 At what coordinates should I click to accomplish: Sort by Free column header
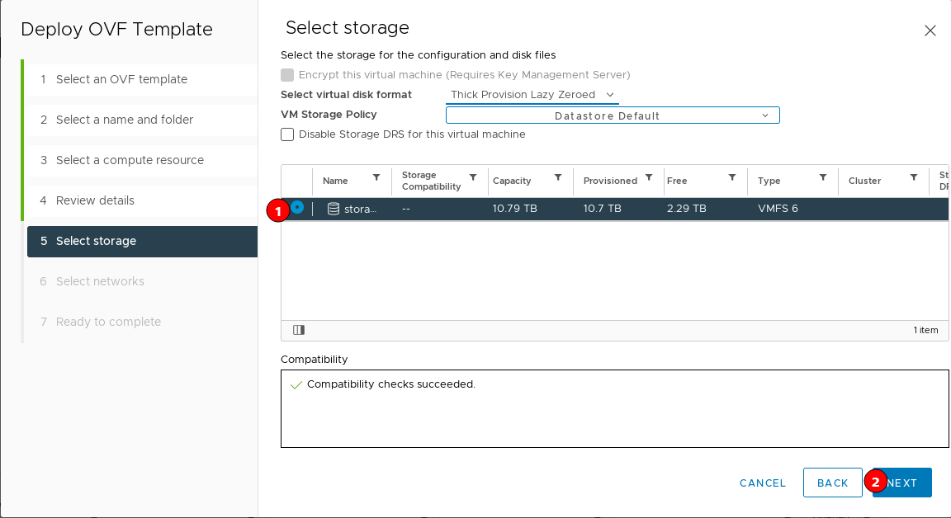coord(677,181)
